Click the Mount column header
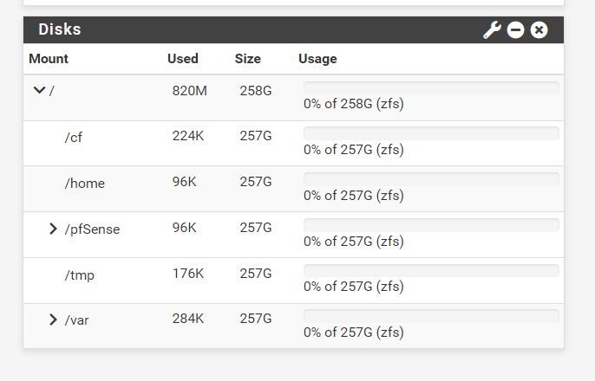Image resolution: width=595 pixels, height=381 pixels. [49, 59]
